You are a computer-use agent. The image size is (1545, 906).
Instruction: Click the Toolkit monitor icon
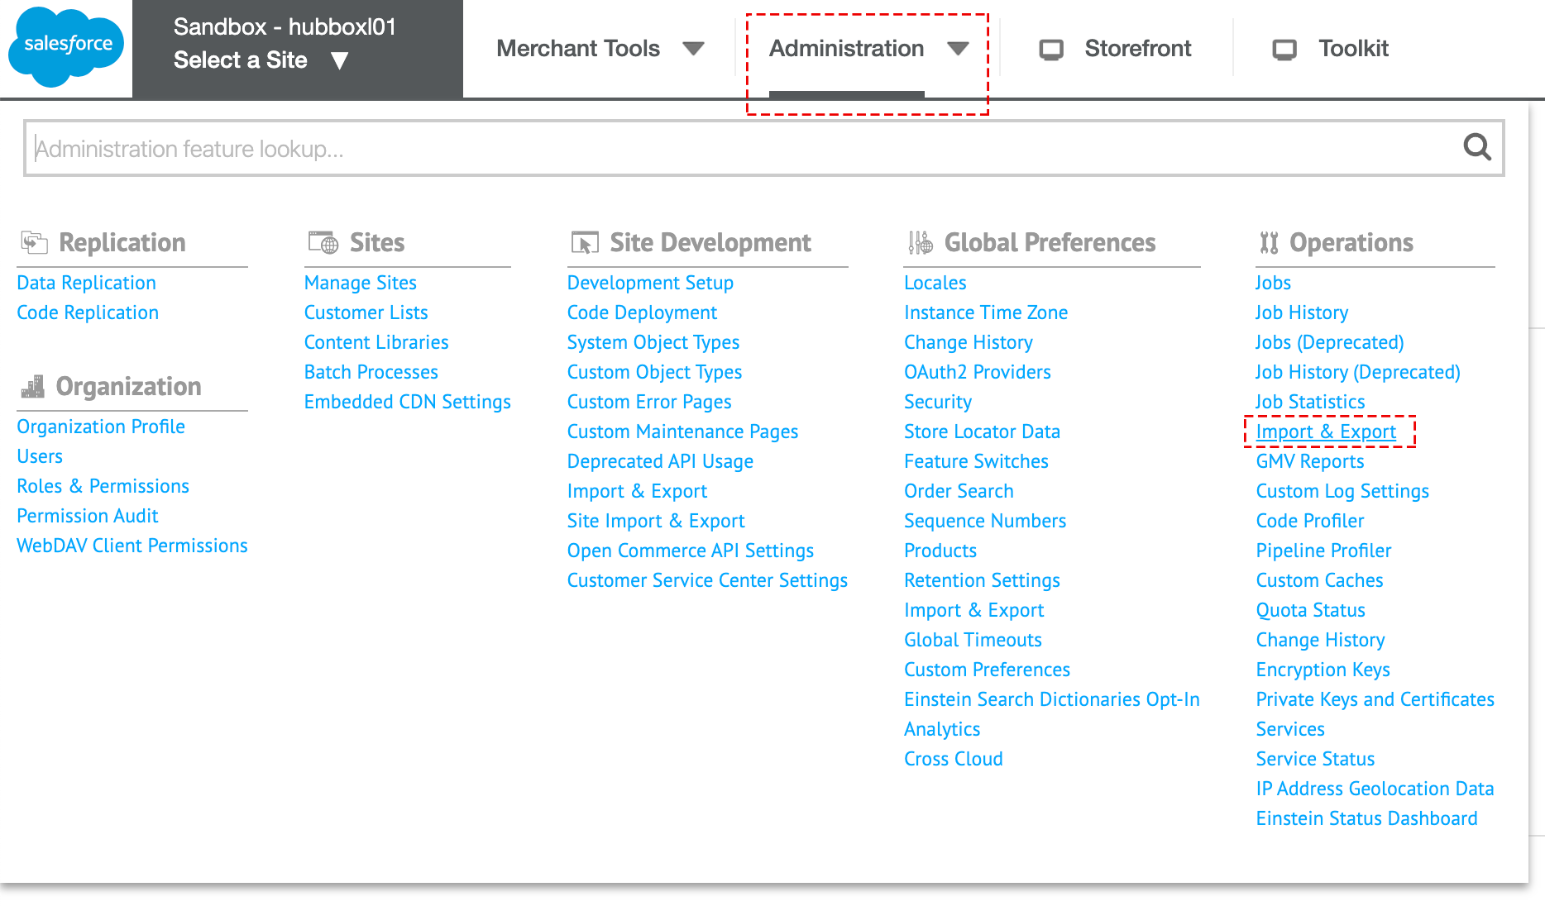[x=1284, y=50]
